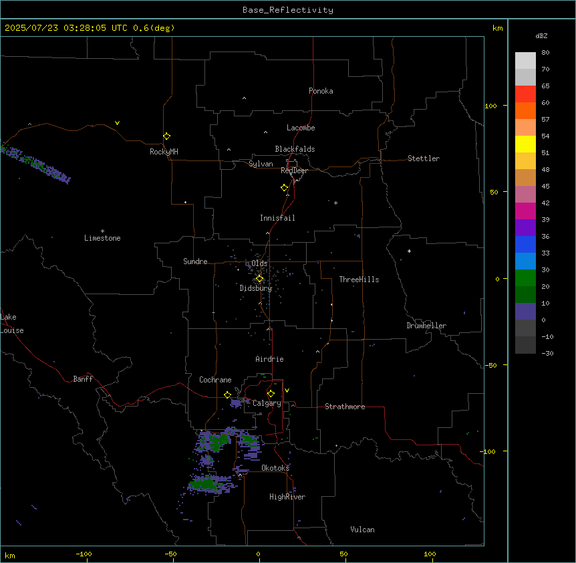Click the Calgary label
The image size is (576, 563).
pos(267,403)
